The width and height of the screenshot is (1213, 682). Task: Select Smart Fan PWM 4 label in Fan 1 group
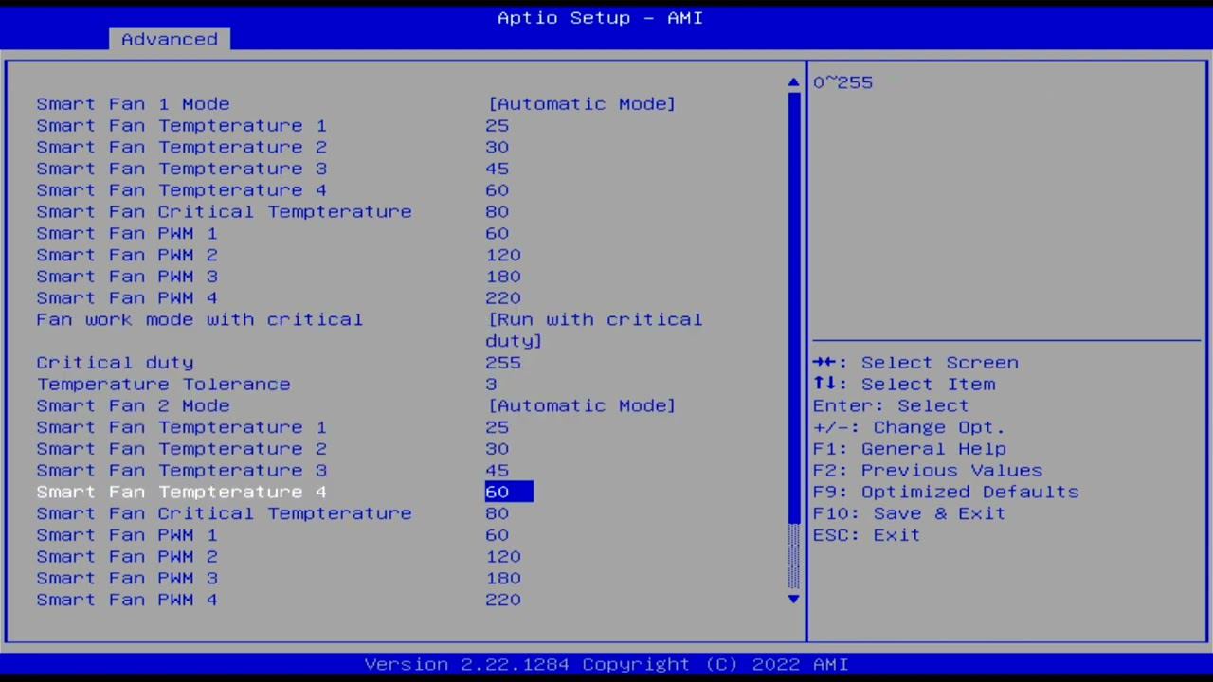click(127, 298)
